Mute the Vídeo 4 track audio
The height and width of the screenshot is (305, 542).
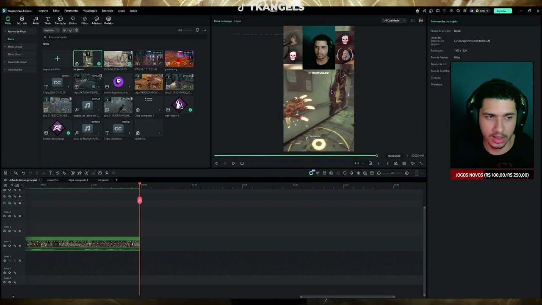coord(10,216)
